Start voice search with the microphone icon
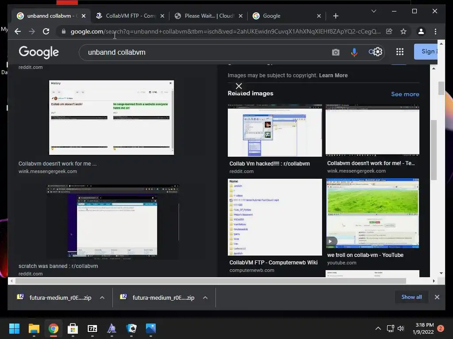This screenshot has height=339, width=453. point(354,52)
